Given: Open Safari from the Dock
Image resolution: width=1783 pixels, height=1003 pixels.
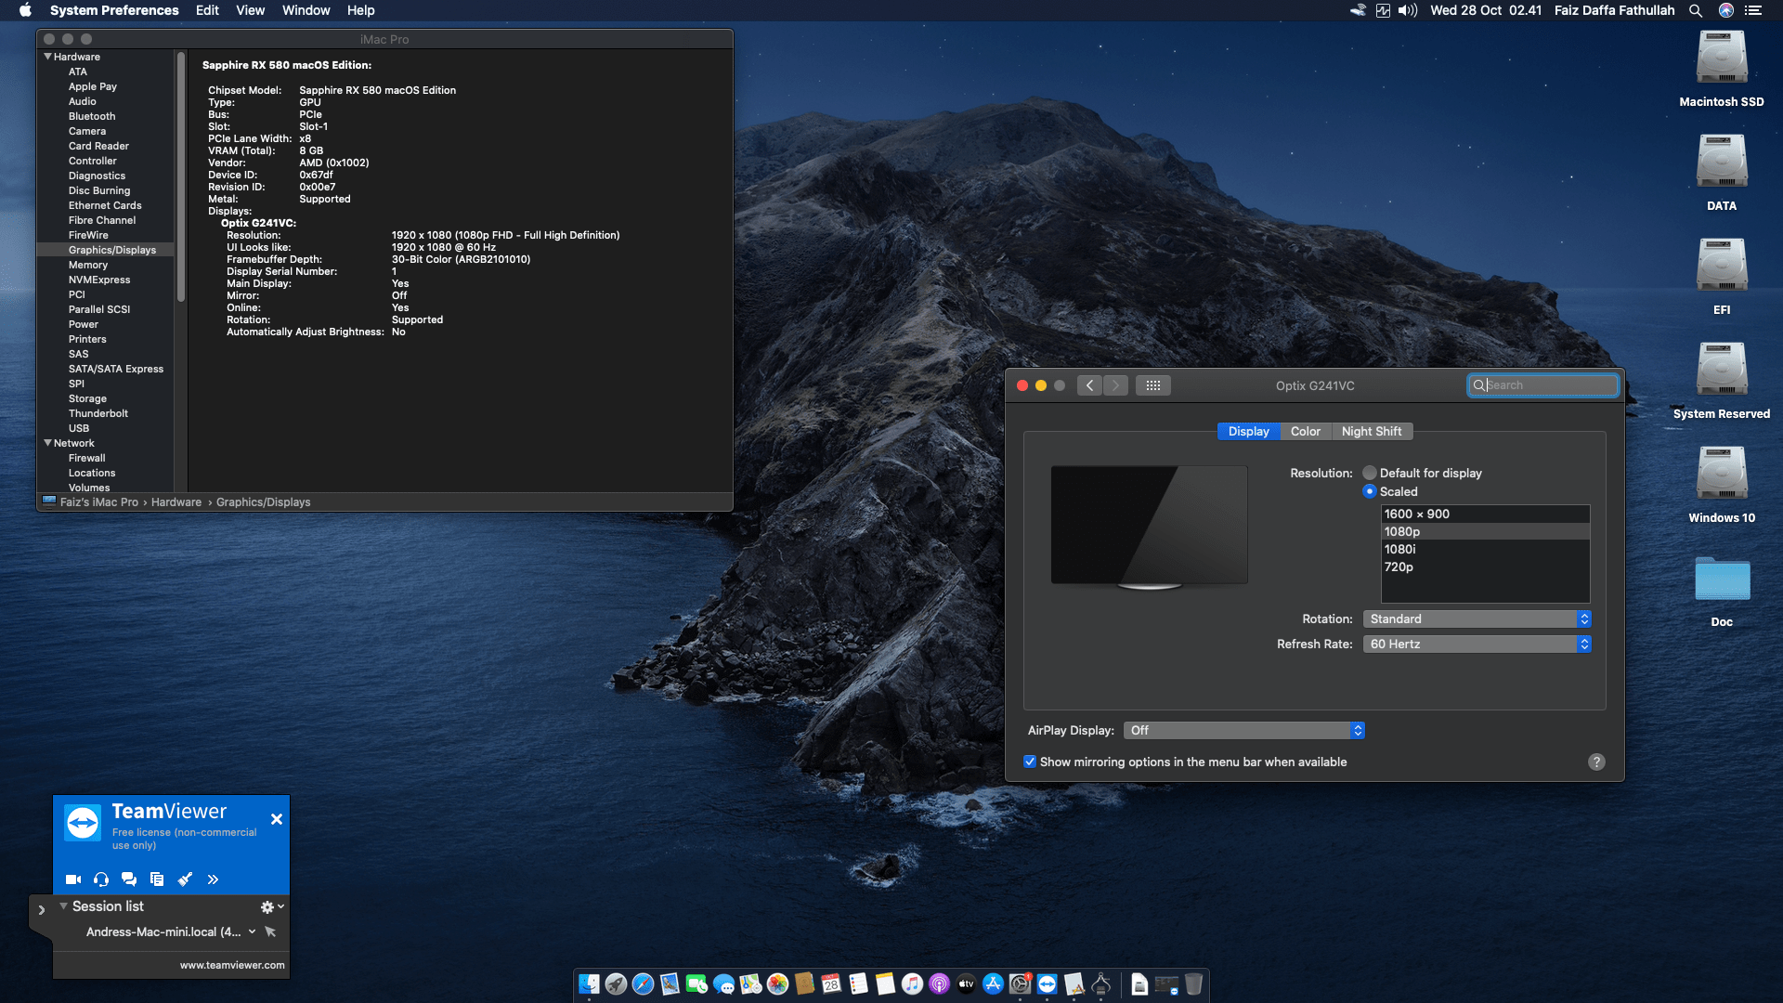Looking at the screenshot, I should point(642,984).
